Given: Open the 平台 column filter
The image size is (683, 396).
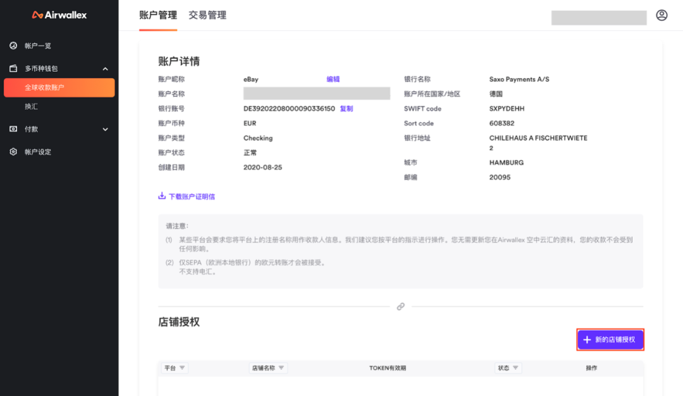Looking at the screenshot, I should click(x=182, y=368).
